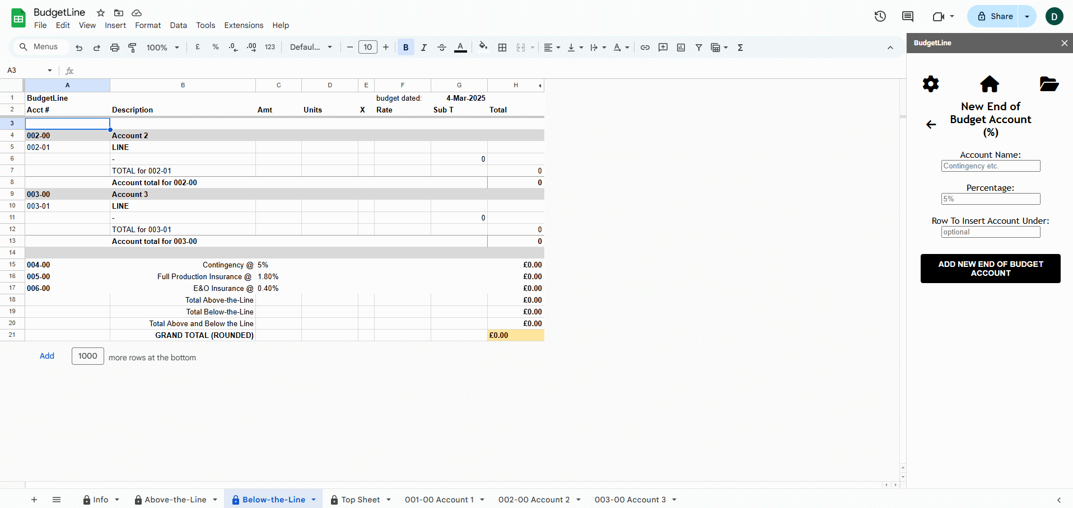Focus Row To Insert Account Under field
Viewport: 1073px width, 508px height.
pos(990,232)
